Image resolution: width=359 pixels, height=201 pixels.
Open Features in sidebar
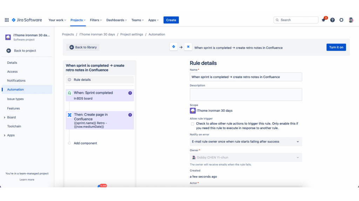coord(14,109)
